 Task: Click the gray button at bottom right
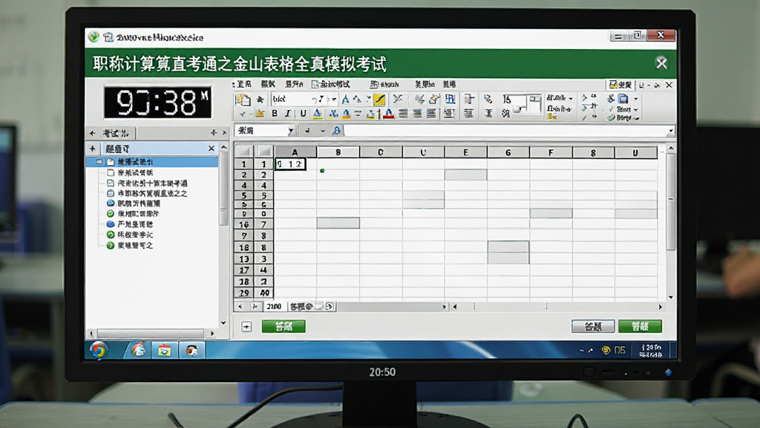point(593,327)
